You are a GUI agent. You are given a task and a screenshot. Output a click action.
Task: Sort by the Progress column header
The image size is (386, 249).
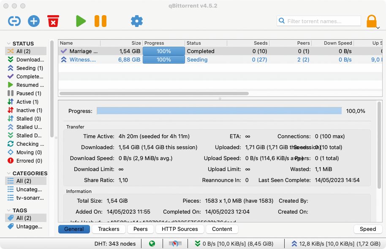163,43
